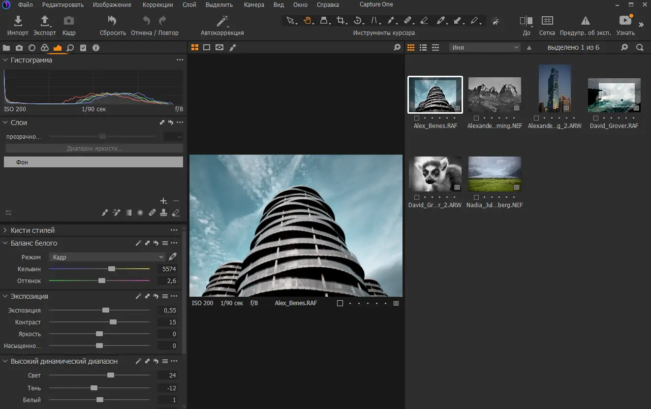Pick white balance with eyedropper icon
The width and height of the screenshot is (651, 409).
pos(172,257)
